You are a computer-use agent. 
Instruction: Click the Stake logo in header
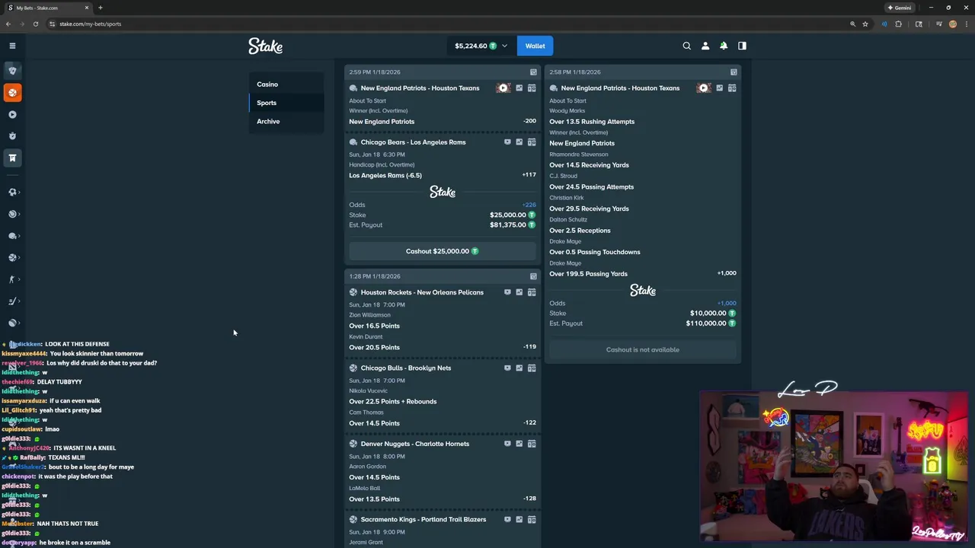265,46
